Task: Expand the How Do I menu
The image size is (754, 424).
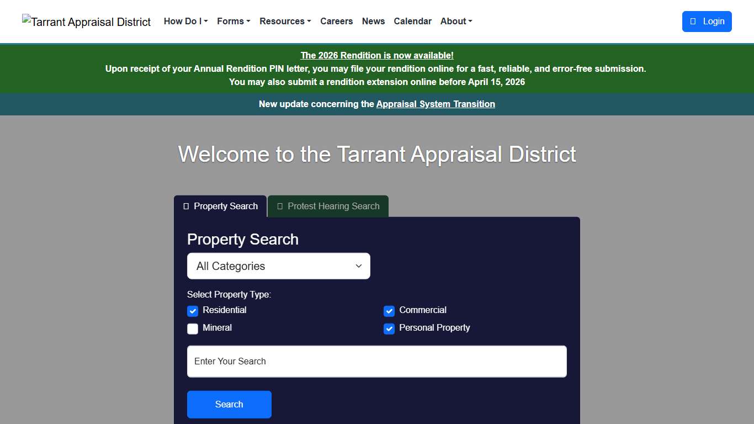Action: click(185, 21)
